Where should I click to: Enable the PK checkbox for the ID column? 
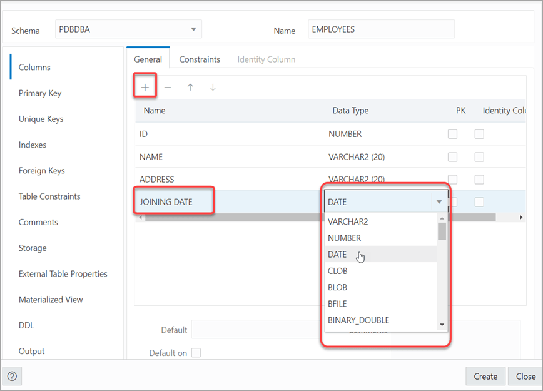coord(452,133)
